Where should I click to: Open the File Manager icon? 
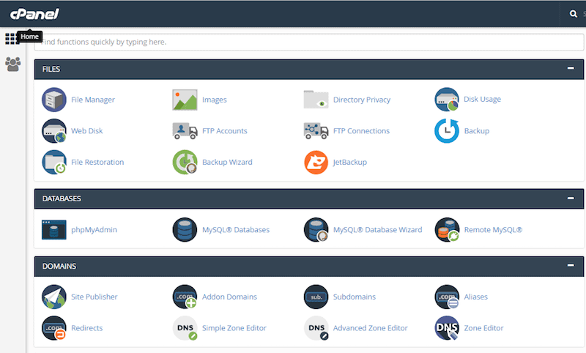(x=54, y=100)
